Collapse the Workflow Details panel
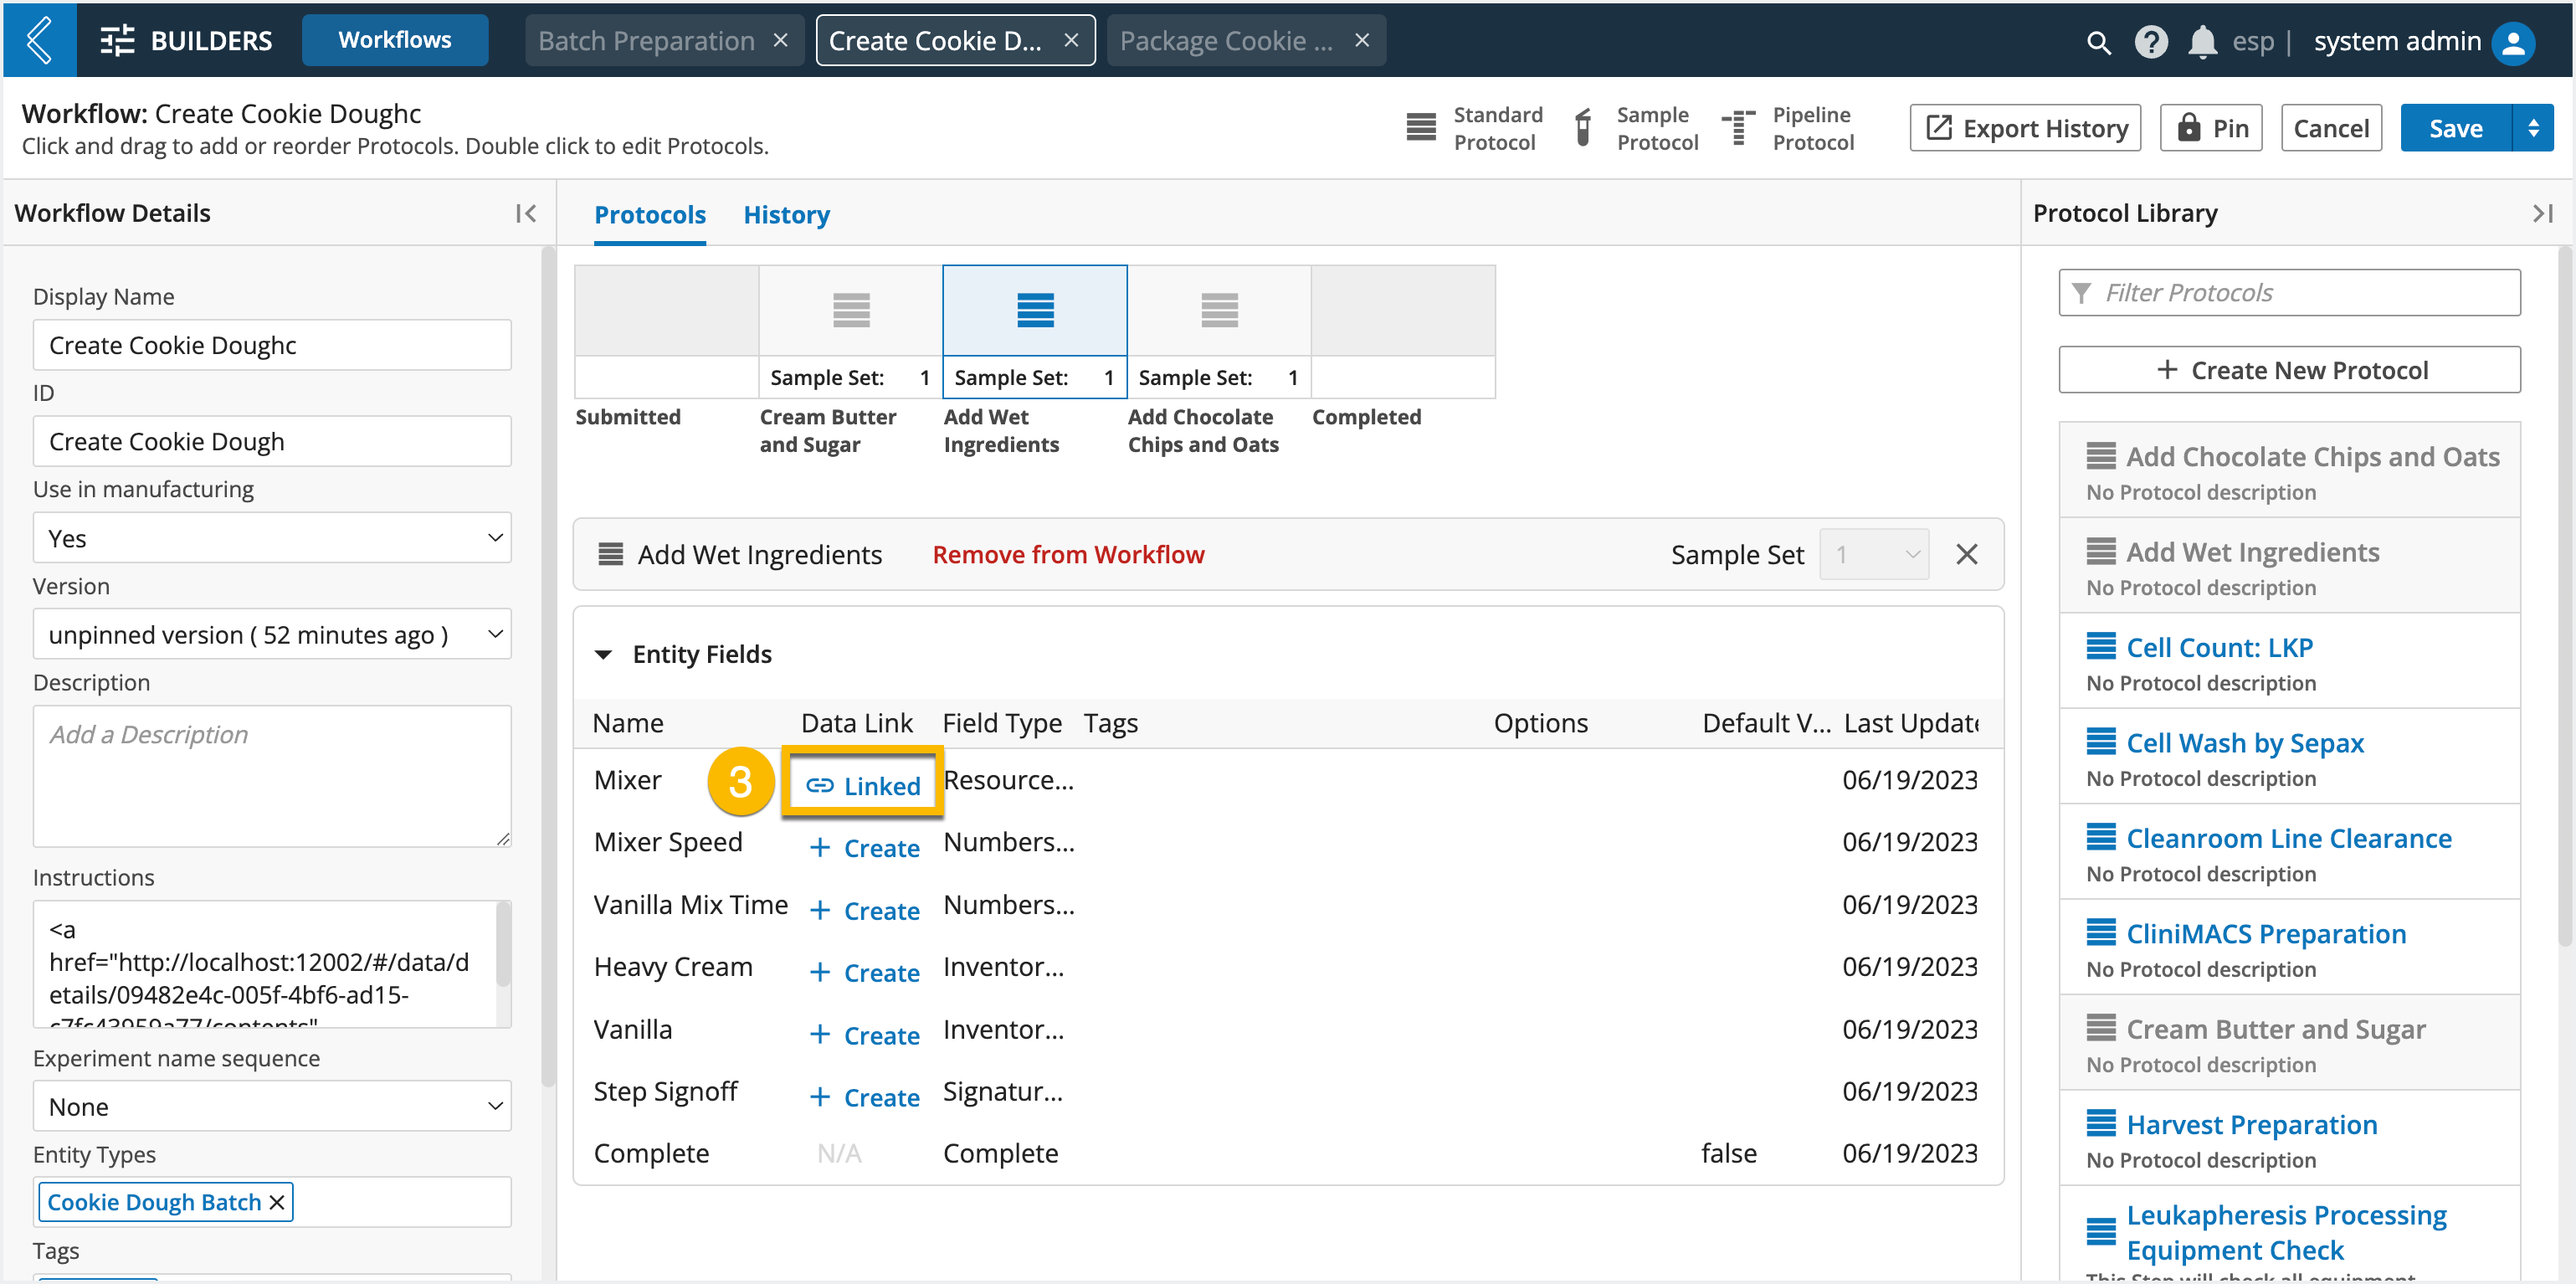The image size is (2576, 1284). point(526,213)
